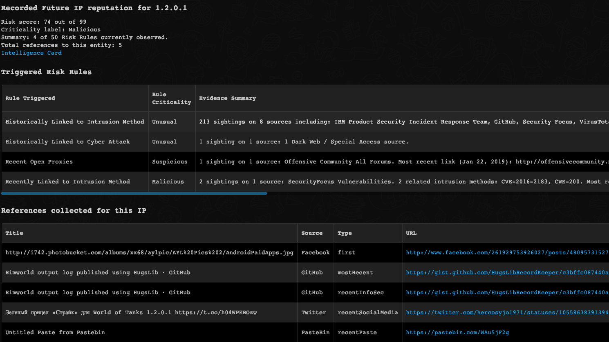The width and height of the screenshot is (609, 342).
Task: Open the gist link in the mostRecent row
Action: click(x=507, y=273)
